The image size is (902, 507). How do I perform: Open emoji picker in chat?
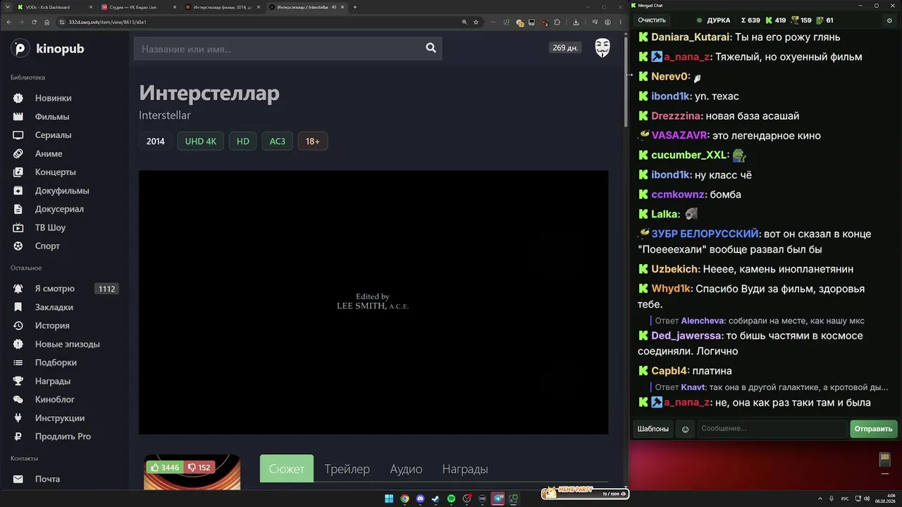686,429
